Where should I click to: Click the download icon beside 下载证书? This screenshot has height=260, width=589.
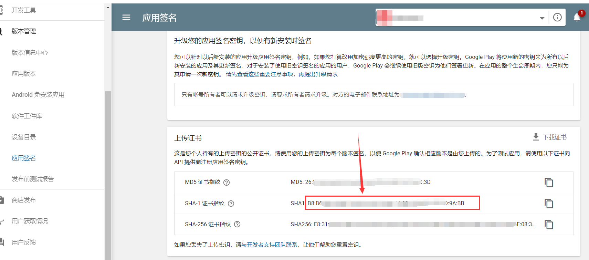pyautogui.click(x=536, y=137)
